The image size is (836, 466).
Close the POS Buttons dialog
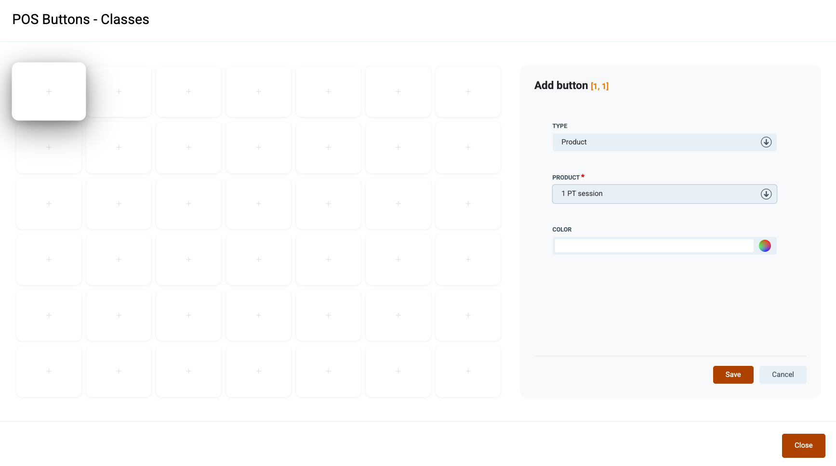(x=803, y=445)
